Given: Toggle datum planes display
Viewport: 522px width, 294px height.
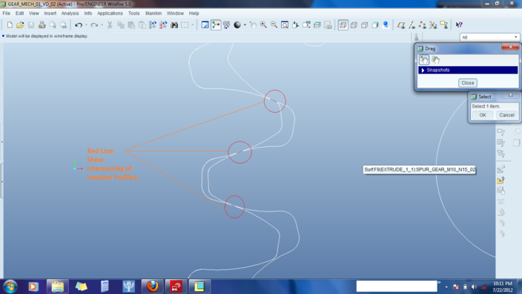Looking at the screenshot, I should click(401, 25).
